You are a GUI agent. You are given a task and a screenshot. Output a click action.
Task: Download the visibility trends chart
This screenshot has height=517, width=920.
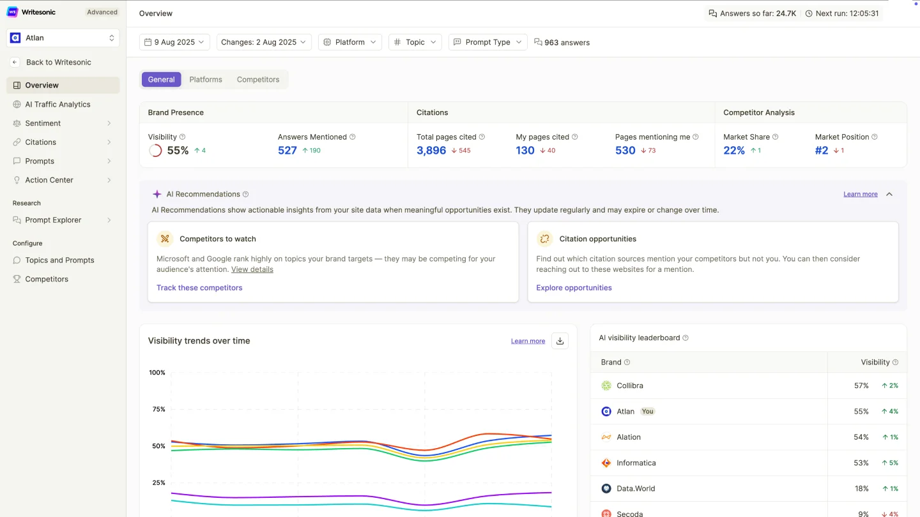[x=560, y=341]
